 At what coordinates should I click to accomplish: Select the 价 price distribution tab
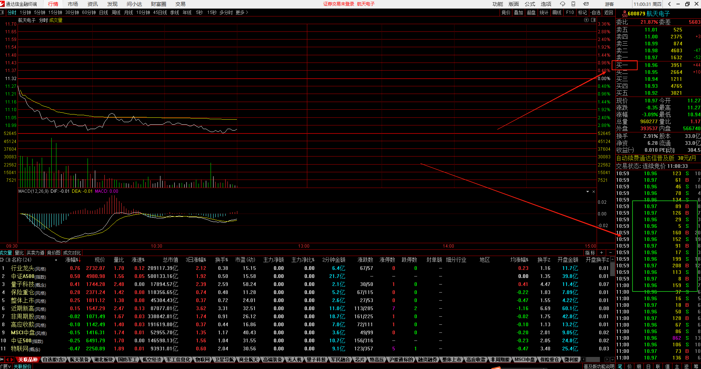629,366
